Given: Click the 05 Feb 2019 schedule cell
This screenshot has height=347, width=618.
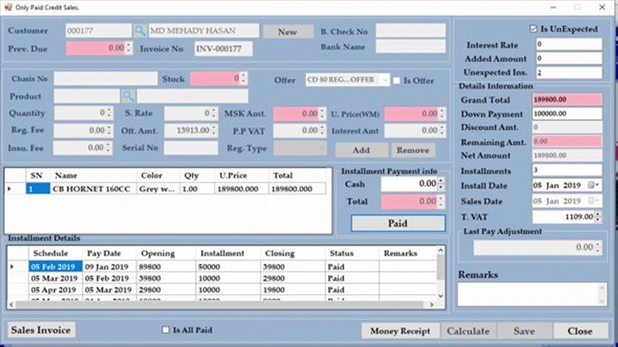Looking at the screenshot, I should [56, 267].
